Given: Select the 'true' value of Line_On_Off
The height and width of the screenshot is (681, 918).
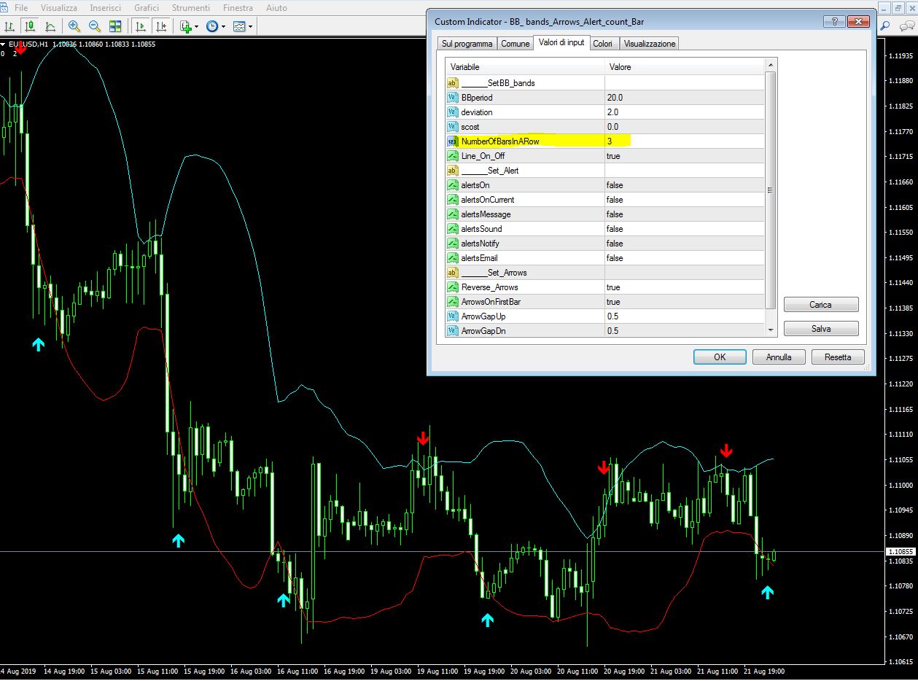Looking at the screenshot, I should (613, 156).
